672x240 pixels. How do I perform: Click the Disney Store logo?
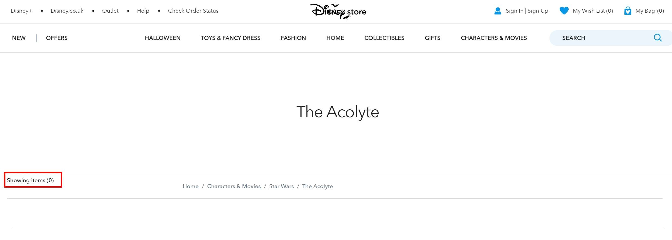pos(338,11)
